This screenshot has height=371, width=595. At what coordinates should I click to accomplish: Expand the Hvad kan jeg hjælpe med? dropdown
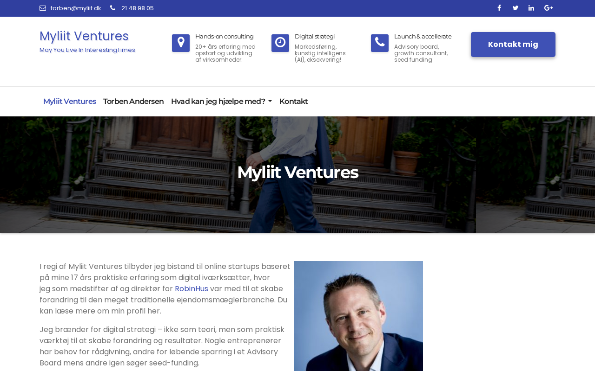tap(221, 102)
